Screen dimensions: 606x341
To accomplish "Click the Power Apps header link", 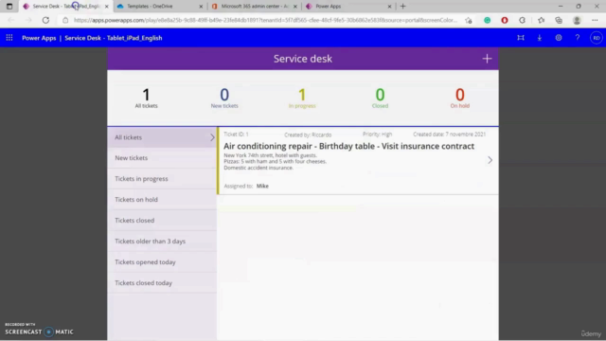I will (x=39, y=38).
